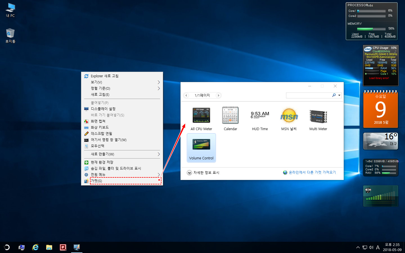This screenshot has width=405, height=253.
Task: Choose 숨김 파일, 폴더 및 드라이브 표시
Action: (122, 168)
